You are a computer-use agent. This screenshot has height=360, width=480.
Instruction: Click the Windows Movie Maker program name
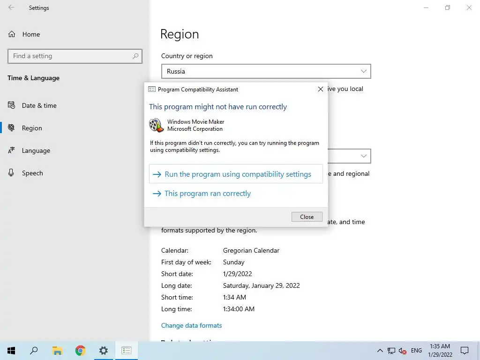[195, 121]
